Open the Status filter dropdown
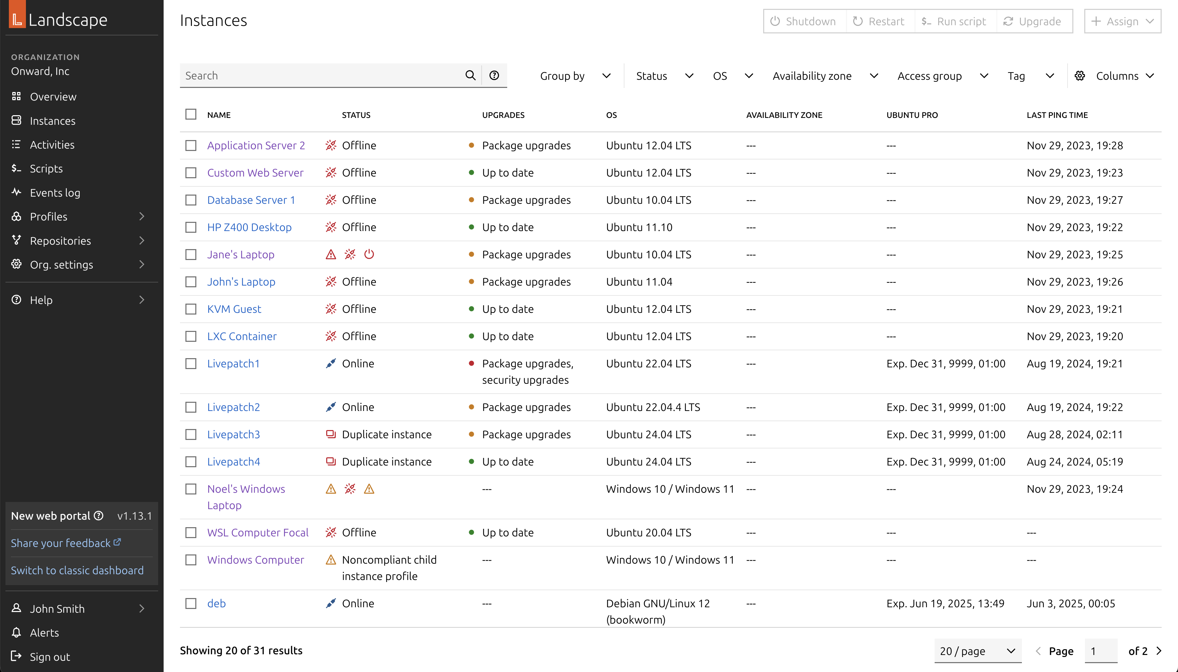The image size is (1178, 672). click(x=664, y=76)
